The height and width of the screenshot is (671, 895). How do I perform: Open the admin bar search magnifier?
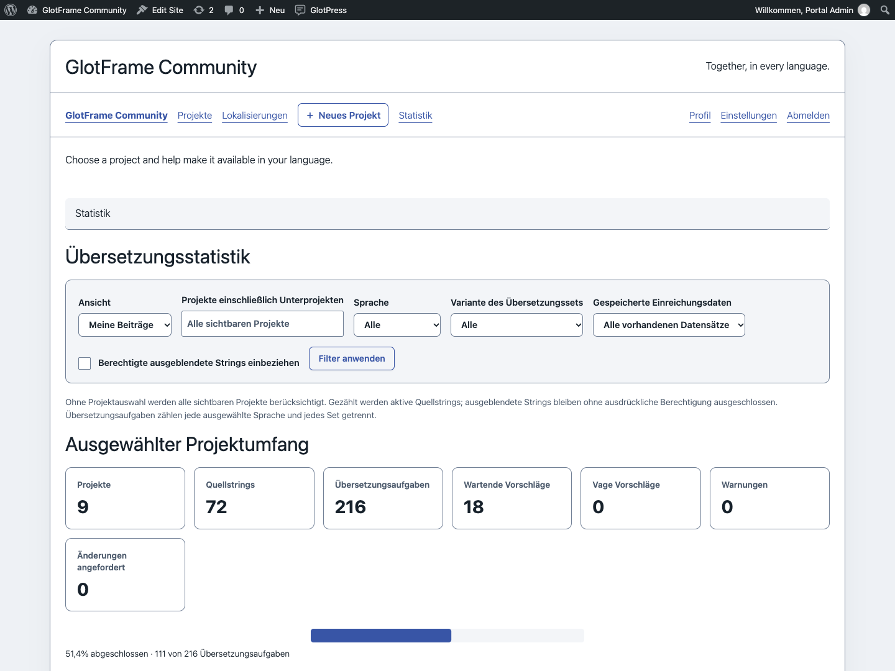click(x=885, y=10)
